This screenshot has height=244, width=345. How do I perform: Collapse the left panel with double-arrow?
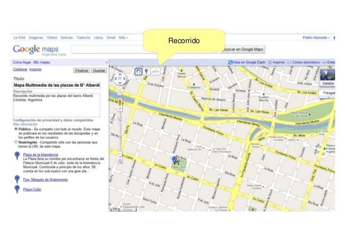(x=107, y=62)
